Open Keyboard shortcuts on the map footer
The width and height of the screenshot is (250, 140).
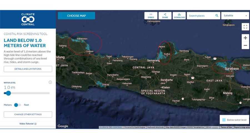(x=155, y=127)
